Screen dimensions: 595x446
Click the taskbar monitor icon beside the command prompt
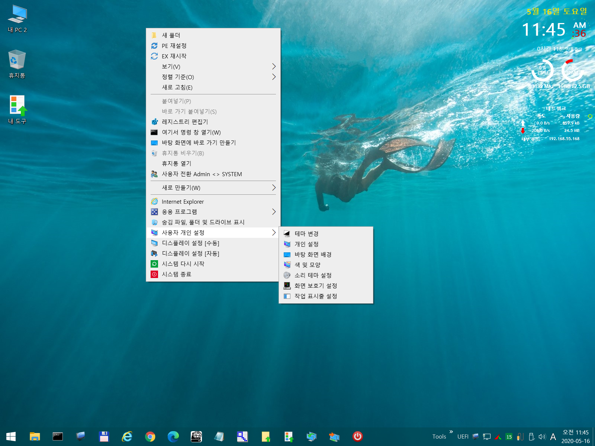[81, 436]
